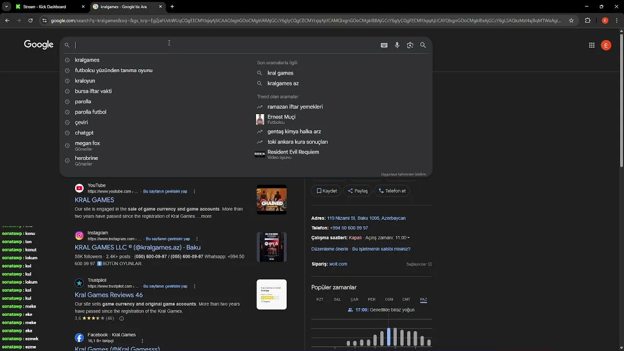Screen dimensions: 624x351
Task: Open the Chrome three-dot menu
Action: point(617,20)
